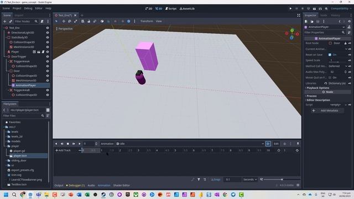The width and height of the screenshot is (354, 199).
Task: Stop animation playback
Action: pos(67,144)
